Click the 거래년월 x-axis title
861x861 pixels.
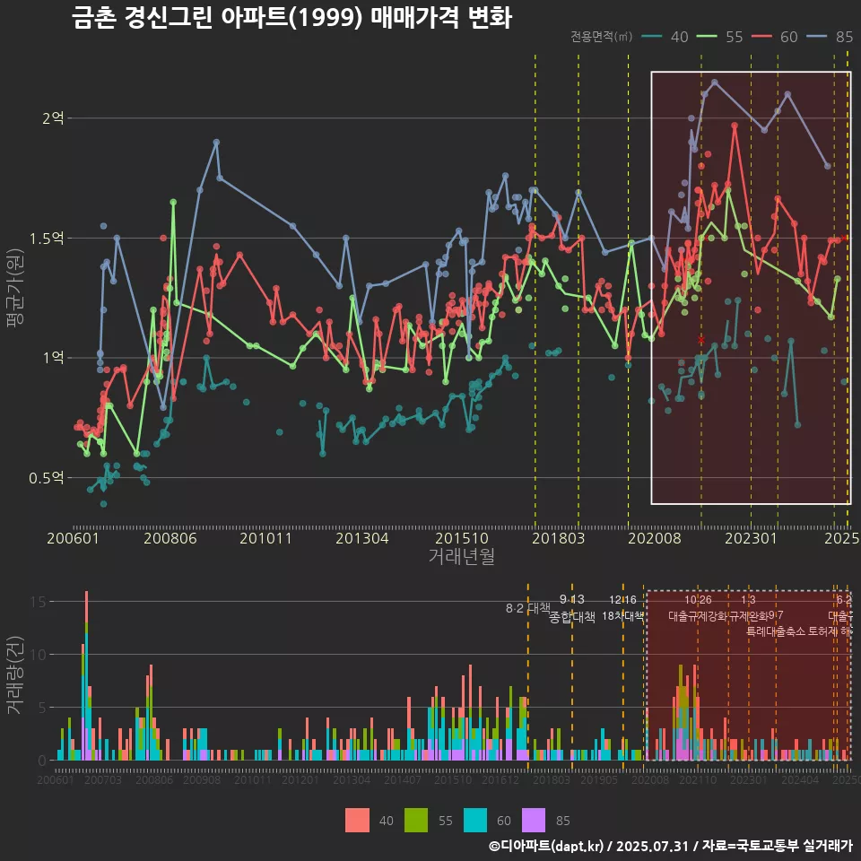pyautogui.click(x=462, y=556)
